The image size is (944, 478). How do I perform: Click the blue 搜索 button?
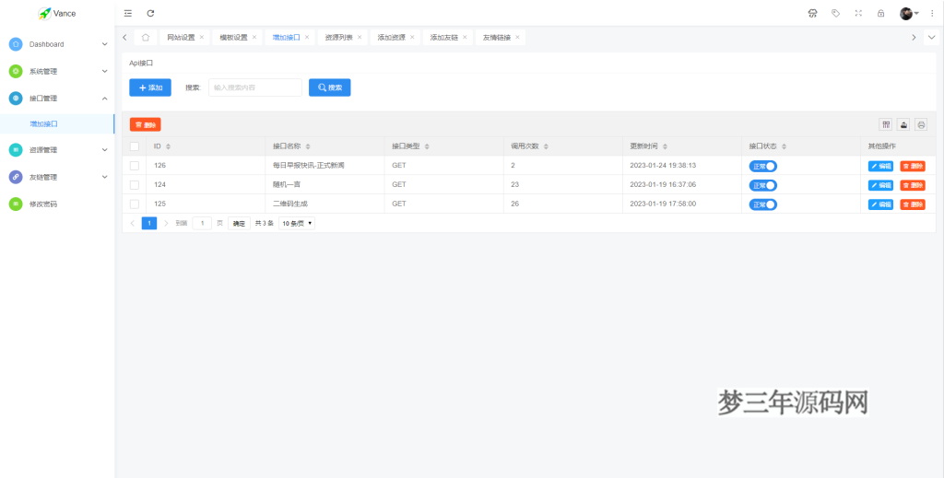(x=330, y=87)
